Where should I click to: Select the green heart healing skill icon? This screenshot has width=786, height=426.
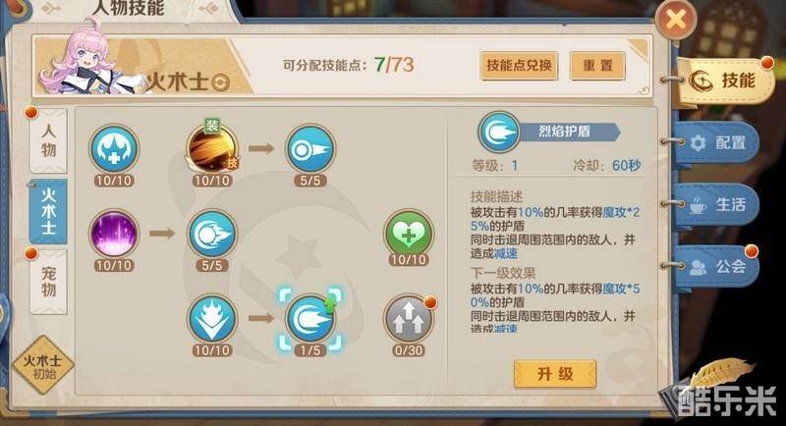pyautogui.click(x=408, y=234)
